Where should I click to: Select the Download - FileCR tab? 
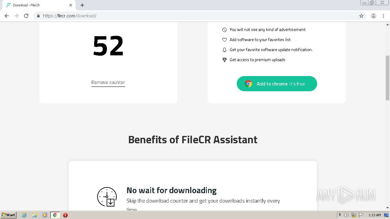[37, 5]
